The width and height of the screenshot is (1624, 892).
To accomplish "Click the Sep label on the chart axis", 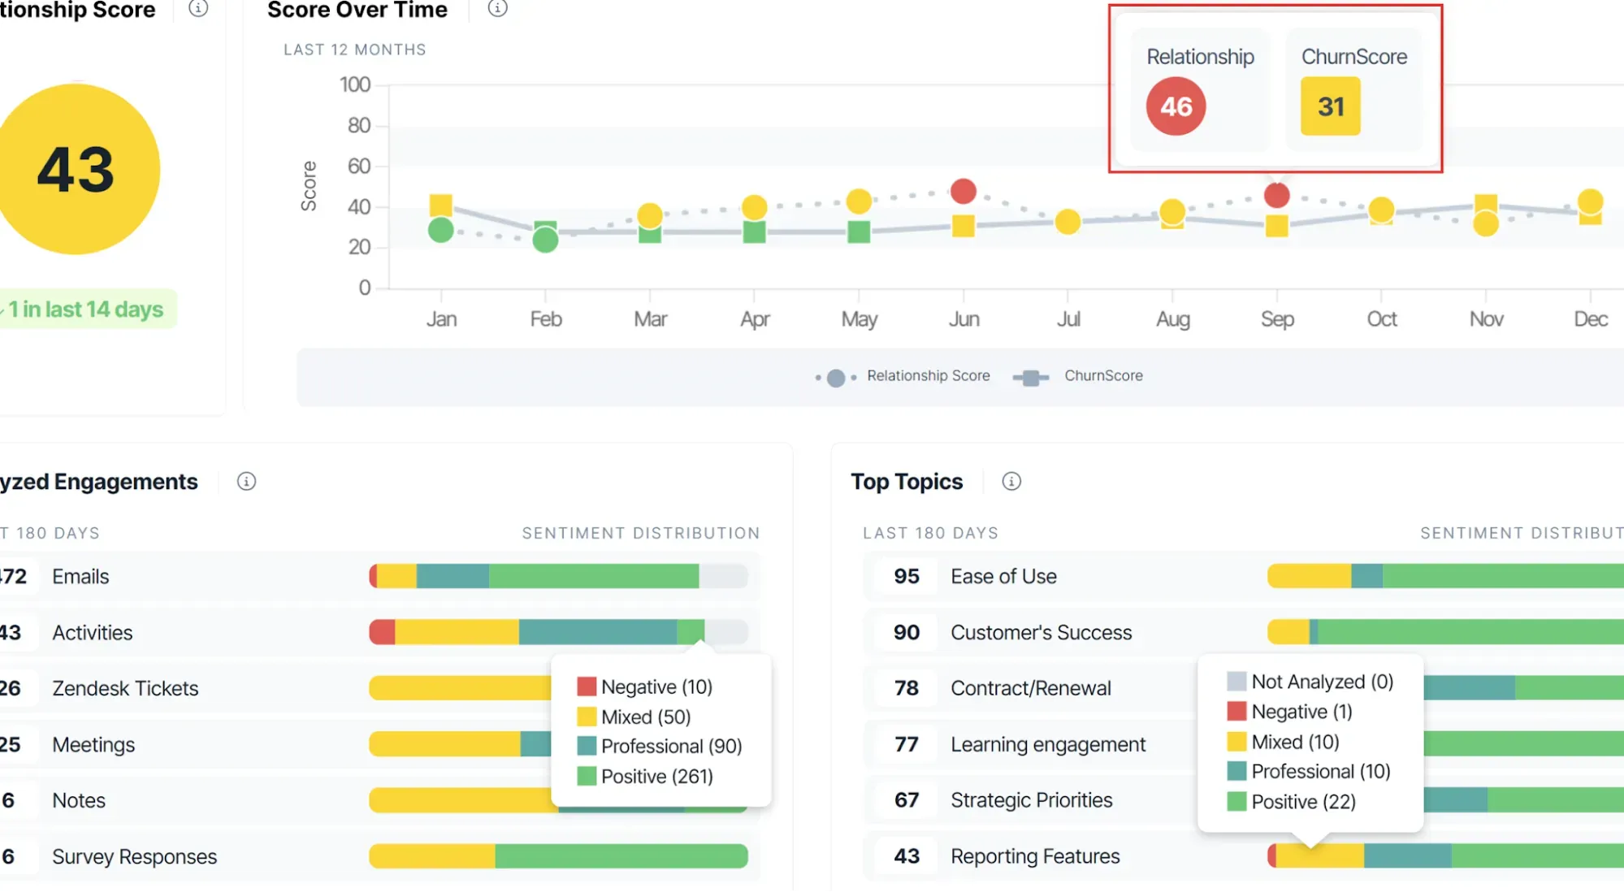I will pyautogui.click(x=1277, y=319).
